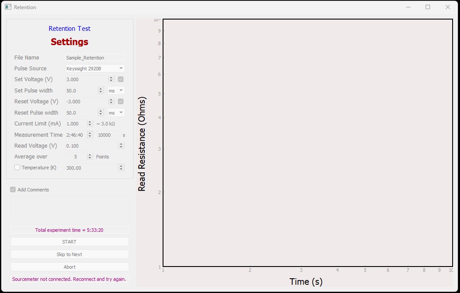This screenshot has width=460, height=293.
Task: Click the Time (s) axis label
Action: coord(306,282)
